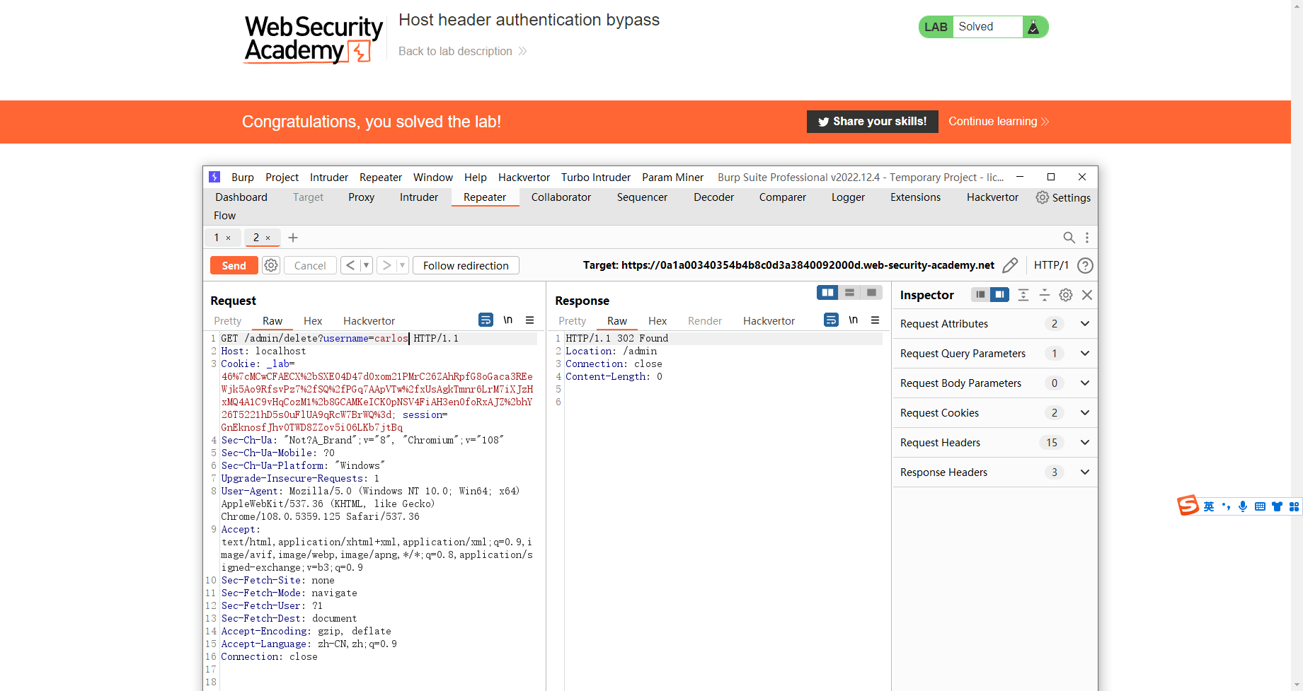1303x691 pixels.
Task: Expand all Inspector sections icon
Action: 1023,295
